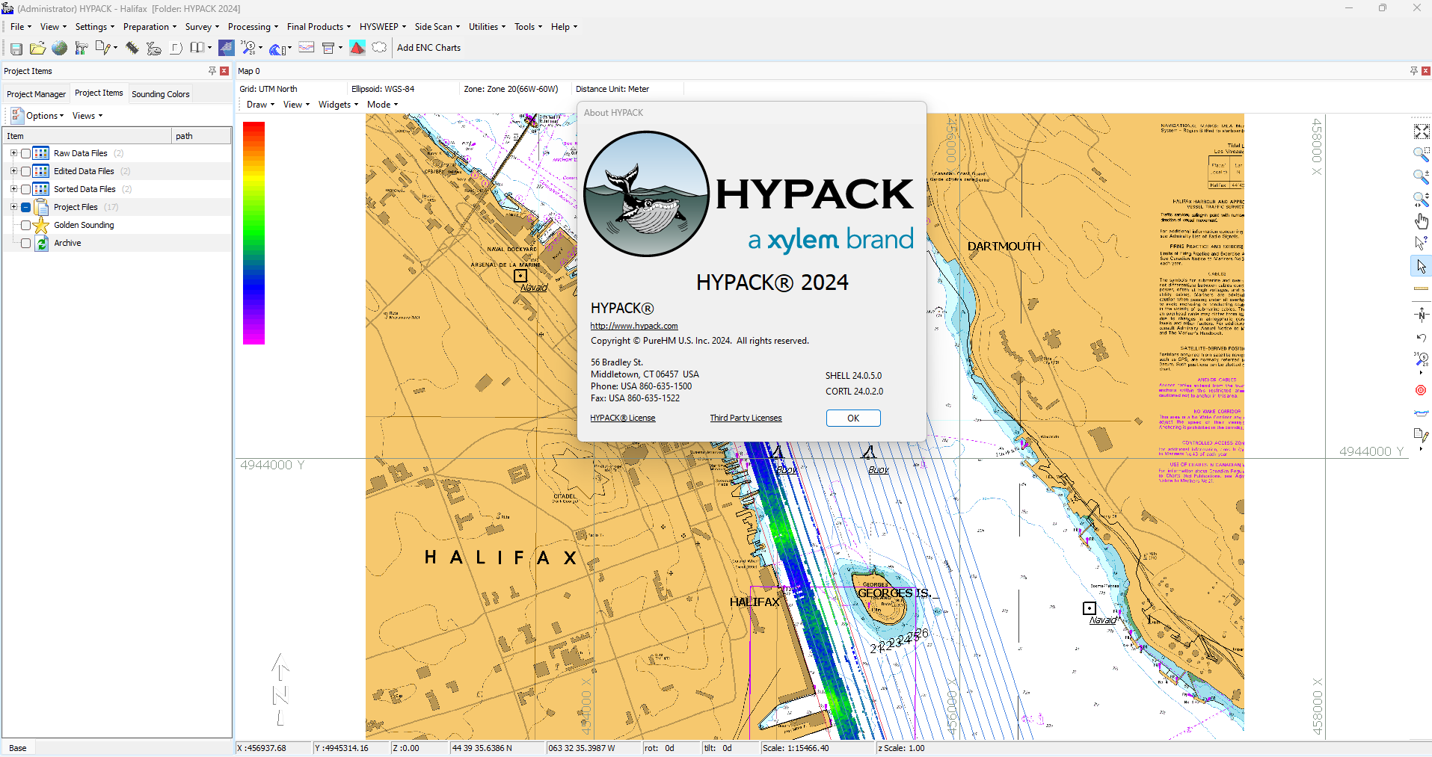Click the profile graph chart icon
The image size is (1432, 757).
307,48
